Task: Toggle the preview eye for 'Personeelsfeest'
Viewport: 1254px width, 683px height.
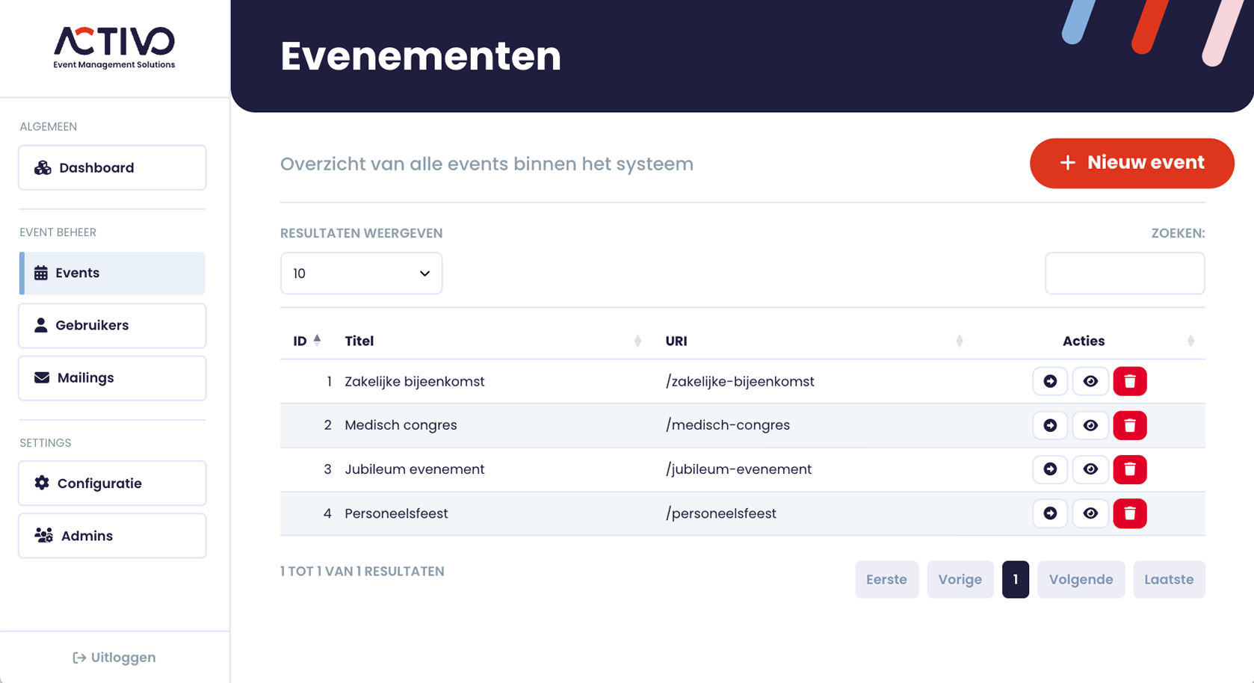Action: coord(1090,513)
